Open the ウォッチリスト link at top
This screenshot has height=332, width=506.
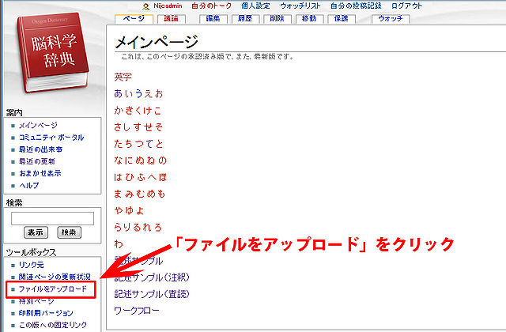301,6
